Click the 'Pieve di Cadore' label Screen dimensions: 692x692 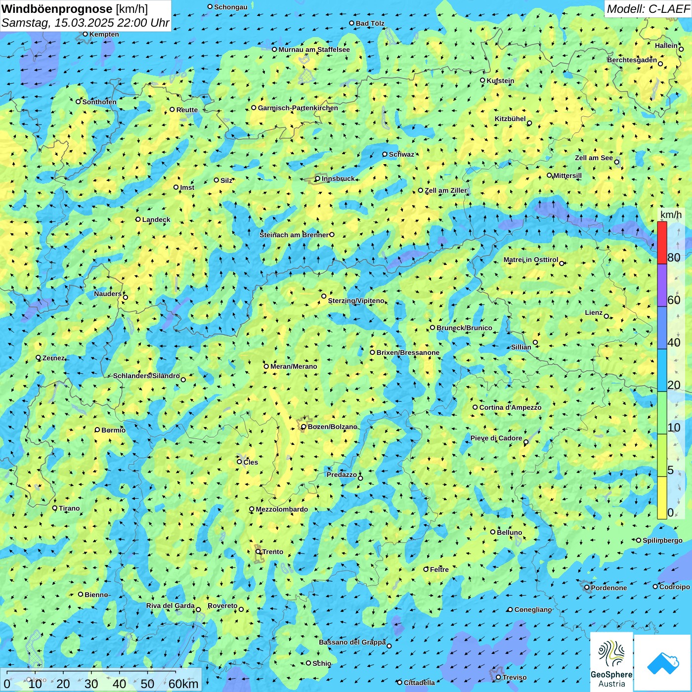496,438
